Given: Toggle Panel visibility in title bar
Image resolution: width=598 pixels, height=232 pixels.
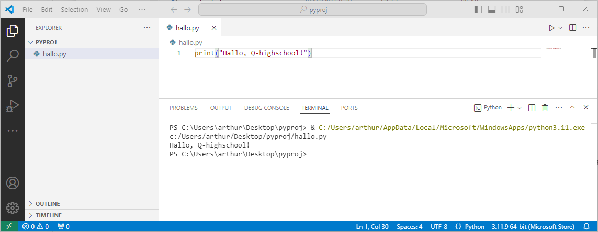Looking at the screenshot, I should coord(492,9).
